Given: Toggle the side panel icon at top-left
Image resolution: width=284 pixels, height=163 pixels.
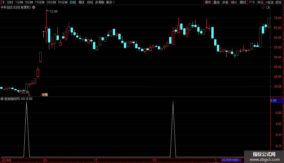Looking at the screenshot, I should 3,2.
